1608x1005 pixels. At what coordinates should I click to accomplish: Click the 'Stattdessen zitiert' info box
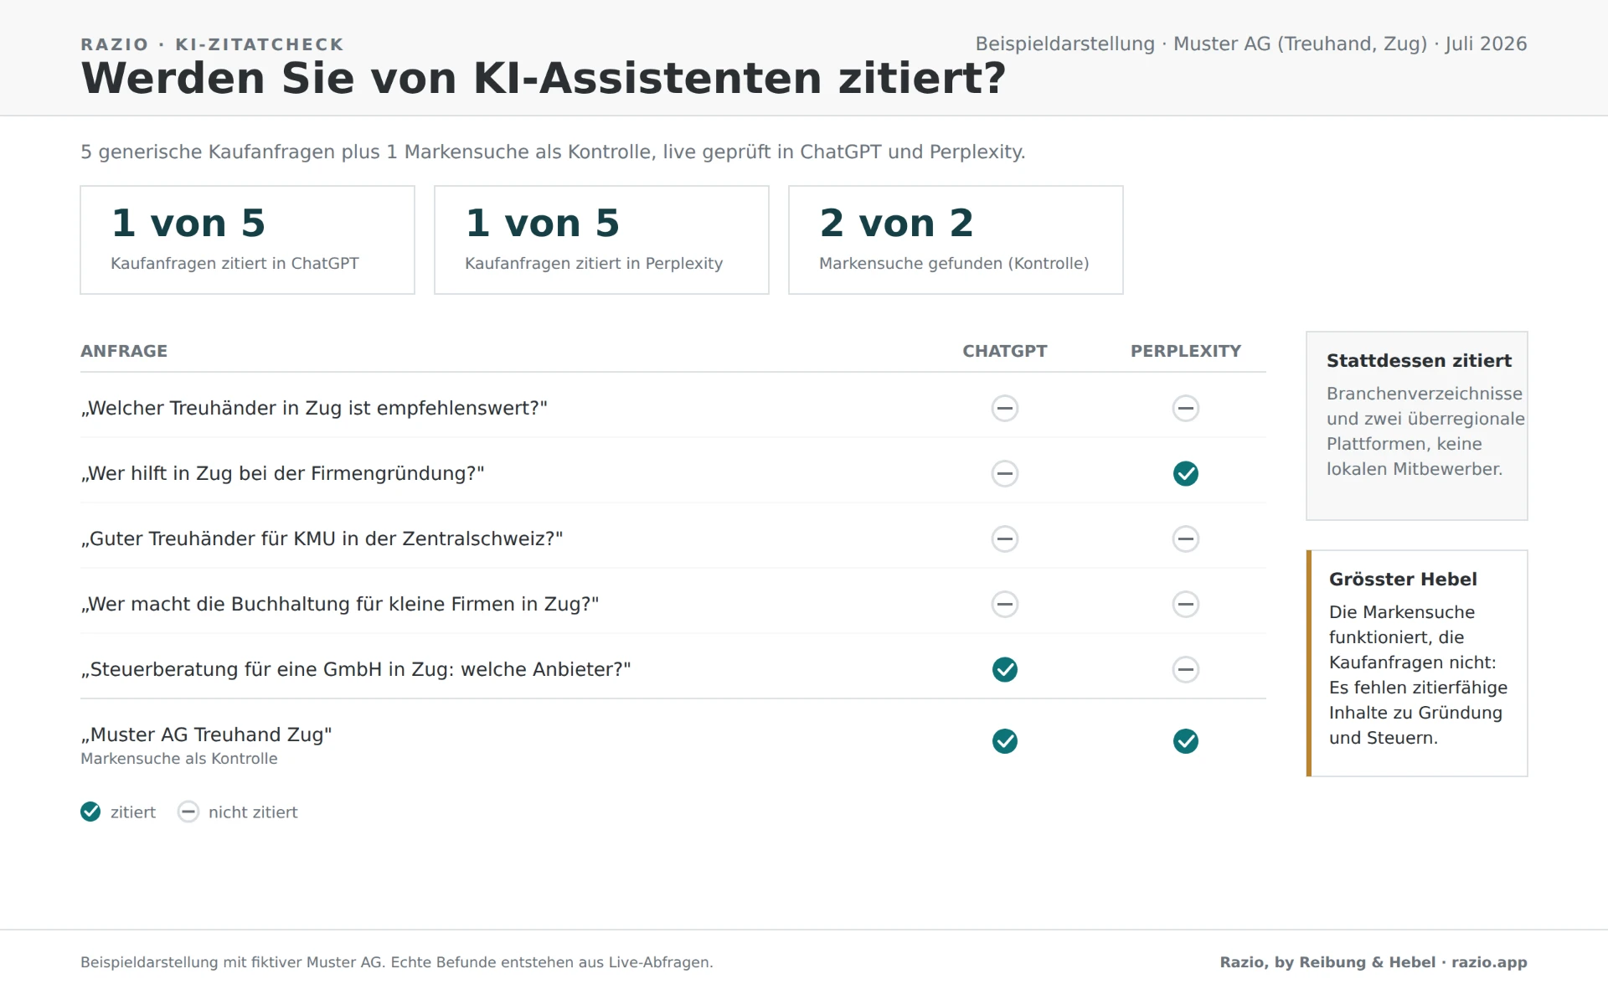pos(1416,425)
